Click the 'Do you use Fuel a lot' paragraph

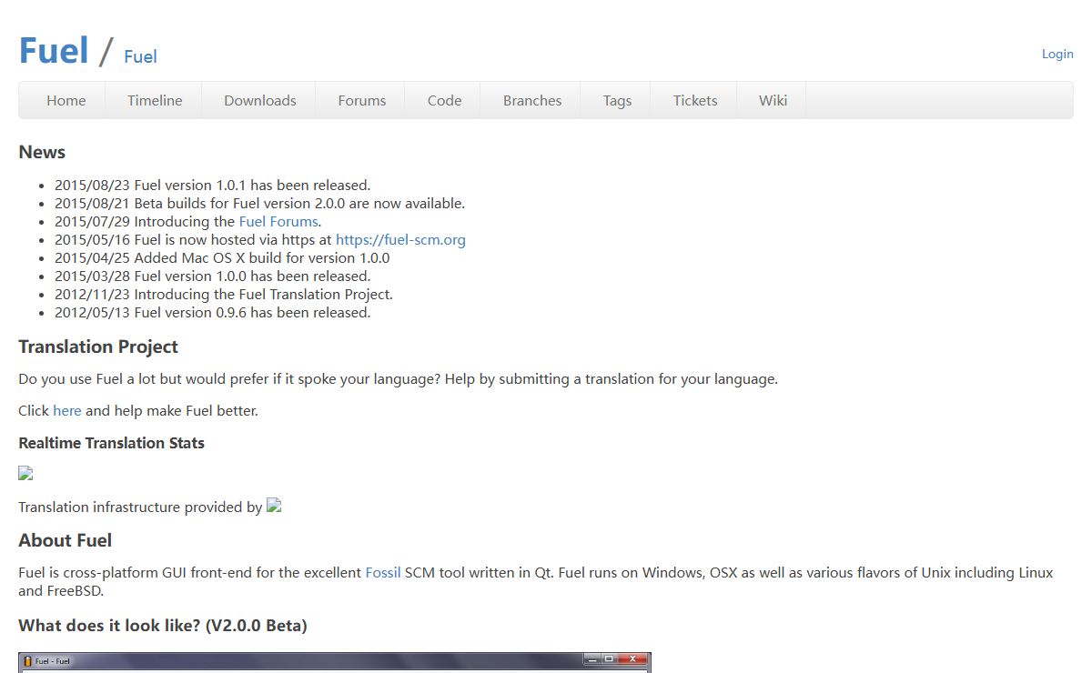[x=398, y=379]
